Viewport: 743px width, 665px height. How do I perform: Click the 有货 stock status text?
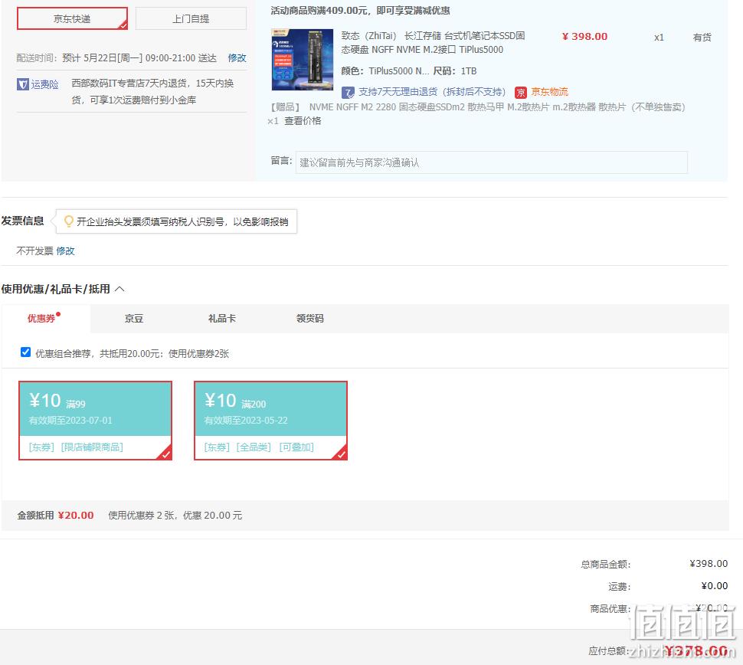(x=702, y=37)
